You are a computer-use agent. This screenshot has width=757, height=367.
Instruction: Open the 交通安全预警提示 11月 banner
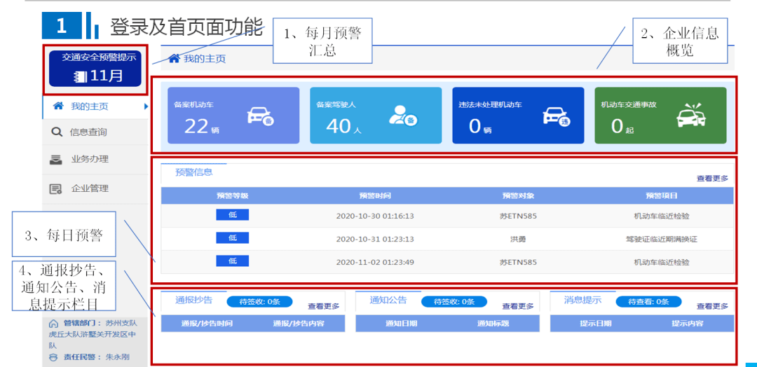pyautogui.click(x=95, y=69)
